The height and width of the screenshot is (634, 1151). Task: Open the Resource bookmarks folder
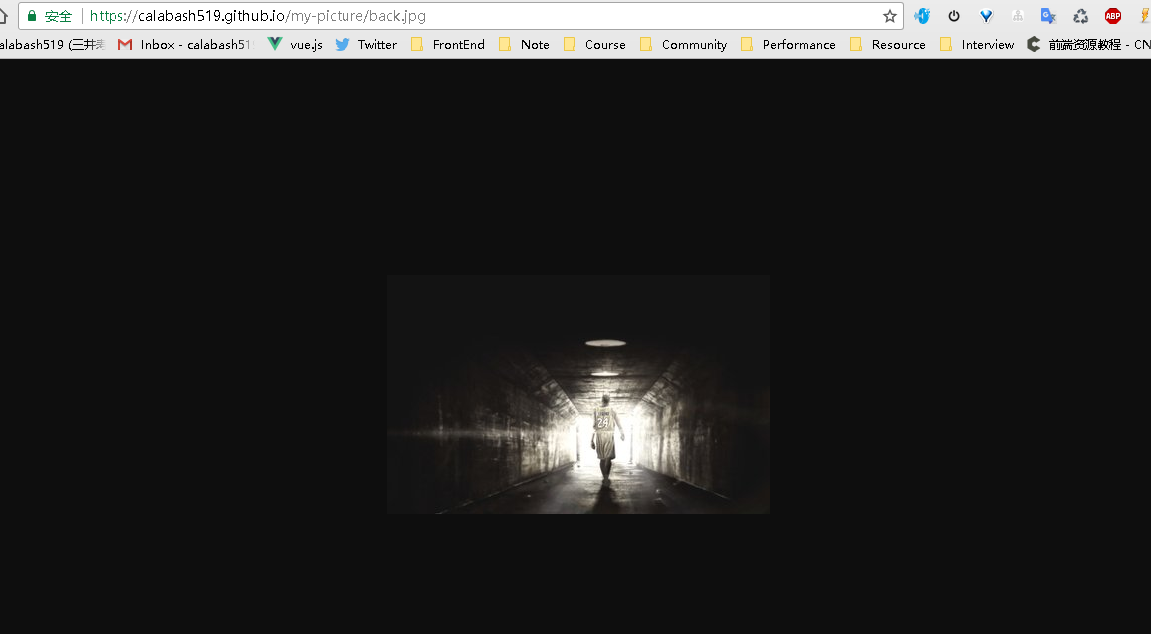(887, 45)
